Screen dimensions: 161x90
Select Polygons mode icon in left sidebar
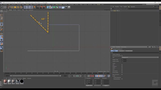coord(2,30)
